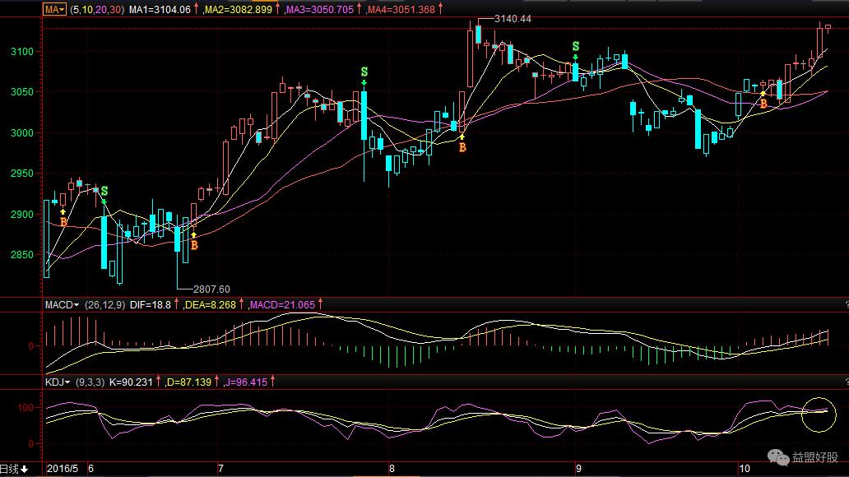Click the KDJ panel help question mark
This screenshot has height=477, width=849.
pos(845,382)
